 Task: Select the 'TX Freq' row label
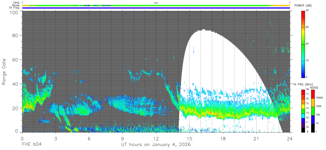pos(14,8)
